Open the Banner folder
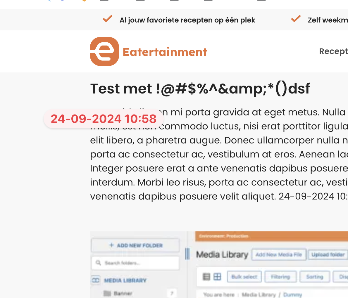Image resolution: width=348 pixels, height=298 pixels. [123, 293]
